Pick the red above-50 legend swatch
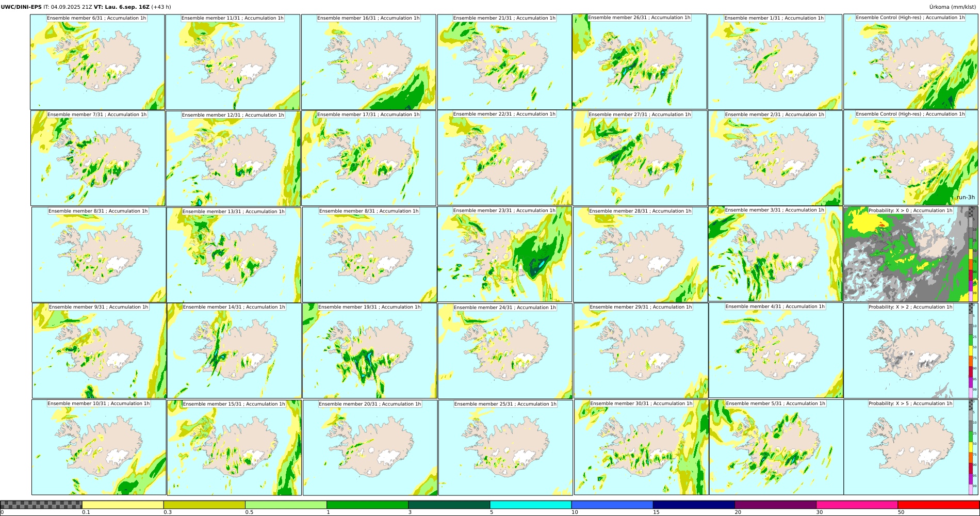Screen dimensions: 980x516 (938, 505)
